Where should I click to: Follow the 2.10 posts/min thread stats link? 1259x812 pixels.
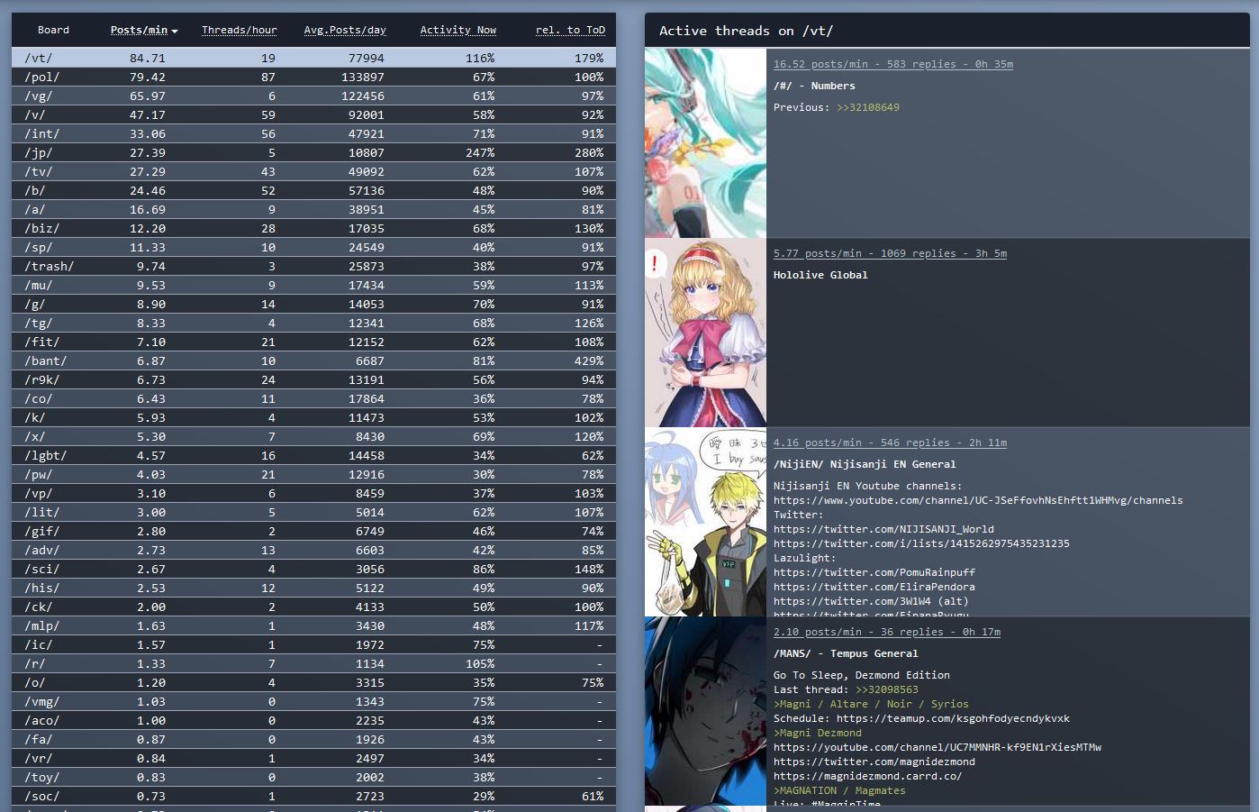(886, 632)
